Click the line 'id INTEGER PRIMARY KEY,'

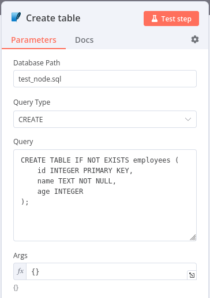85,171
